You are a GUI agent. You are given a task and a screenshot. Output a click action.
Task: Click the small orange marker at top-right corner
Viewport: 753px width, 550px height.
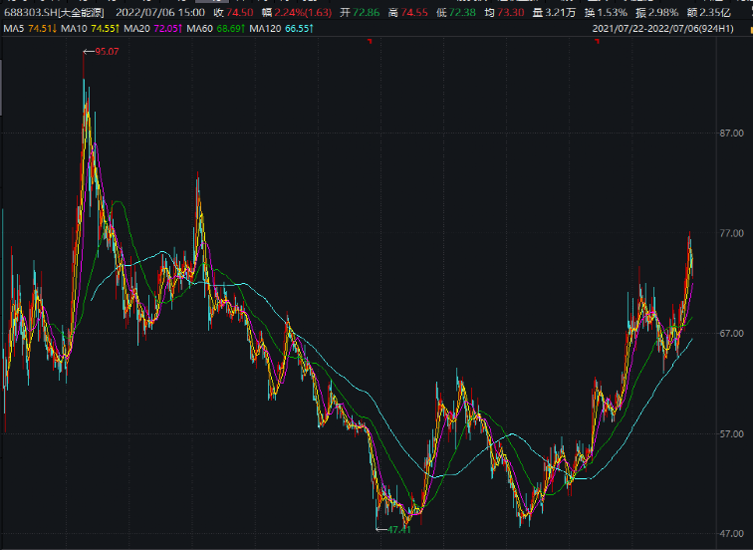click(750, 29)
